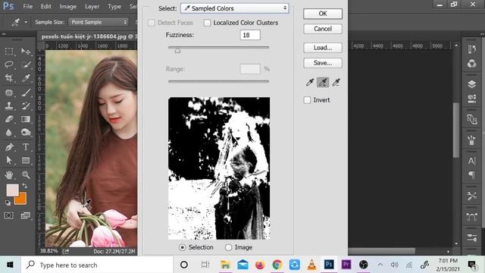485x273 pixels.
Task: Check the Invert option
Action: point(307,100)
